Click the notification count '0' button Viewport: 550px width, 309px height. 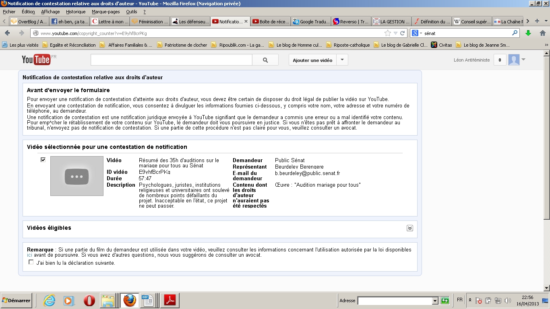point(500,60)
